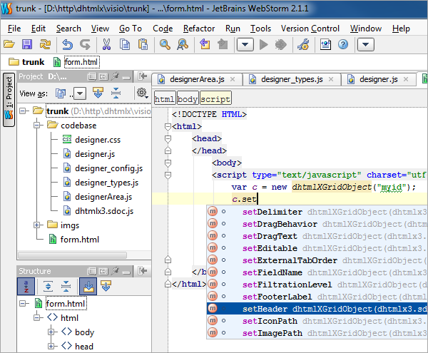Viewport: 428px width, 353px height.
Task: Click the Redo arrow icon
Action: coord(85,44)
